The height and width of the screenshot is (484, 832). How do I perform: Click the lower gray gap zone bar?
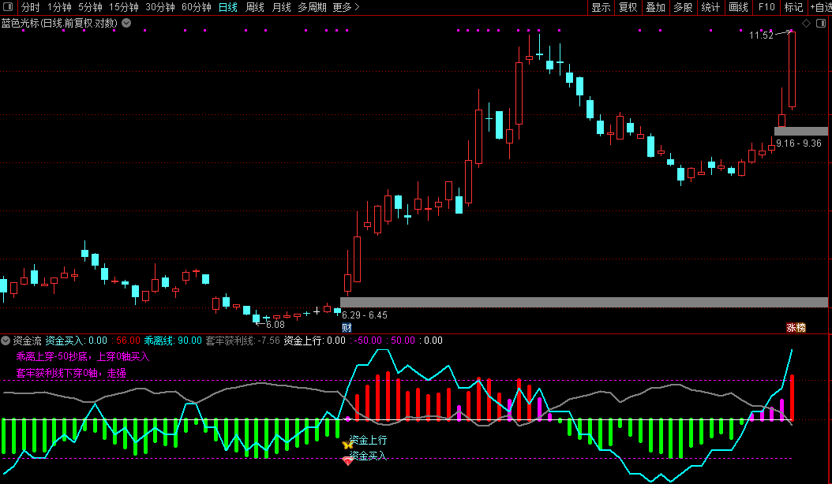point(583,302)
